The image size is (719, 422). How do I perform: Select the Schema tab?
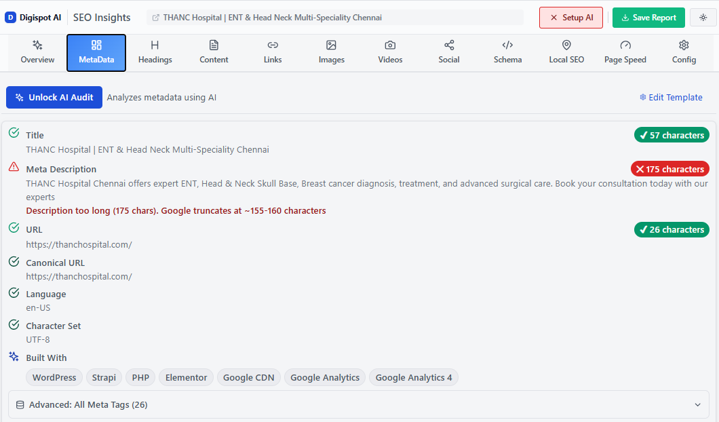[507, 53]
